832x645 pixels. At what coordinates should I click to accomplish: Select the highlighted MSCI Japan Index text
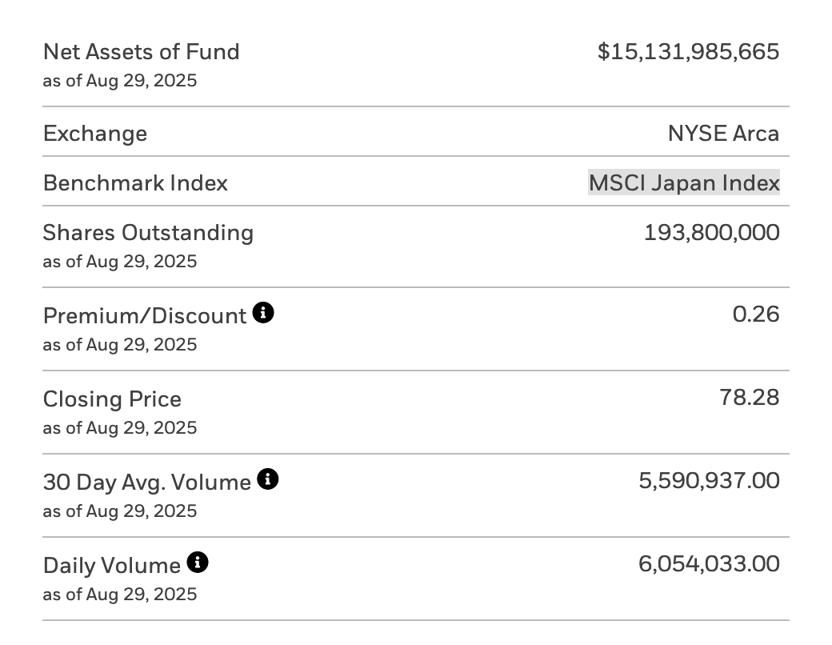pyautogui.click(x=684, y=182)
